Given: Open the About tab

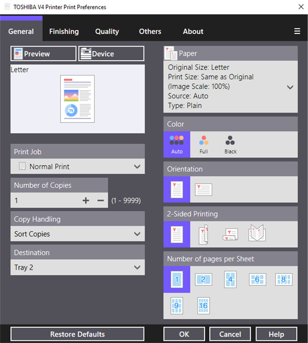Looking at the screenshot, I should pyautogui.click(x=193, y=31).
